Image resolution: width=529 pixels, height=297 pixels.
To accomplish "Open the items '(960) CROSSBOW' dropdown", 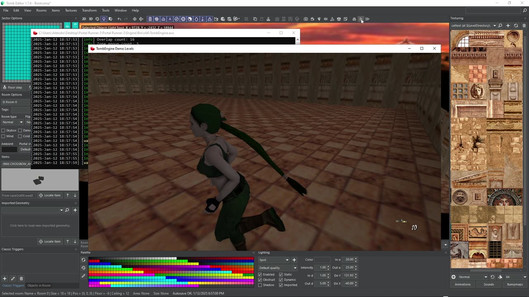I will point(16,164).
